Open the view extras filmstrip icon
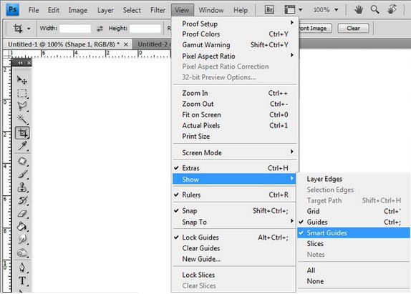This screenshot has width=411, height=294. pyautogui.click(x=290, y=10)
